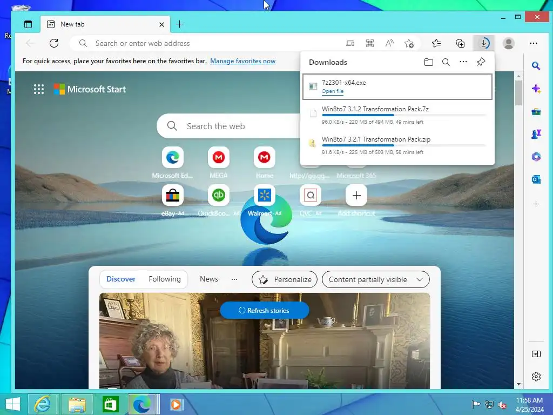Open the tab actions menu icon
Viewport: 553px width, 415px height.
28,24
